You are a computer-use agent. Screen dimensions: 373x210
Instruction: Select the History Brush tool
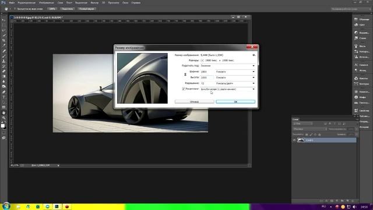(x=3, y=66)
